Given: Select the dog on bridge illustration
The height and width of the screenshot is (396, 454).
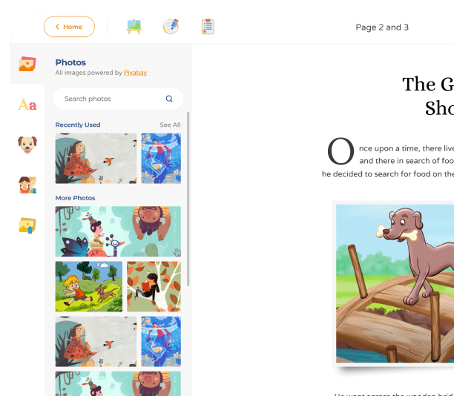Looking at the screenshot, I should click(x=395, y=283).
